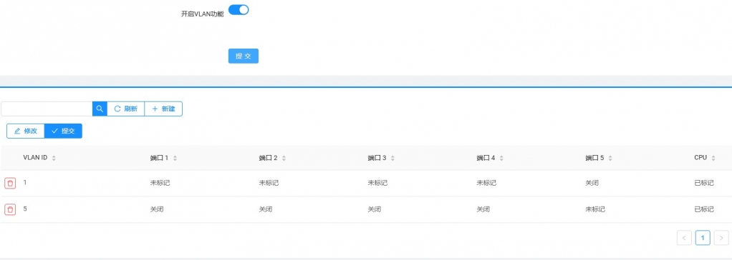Click the 未标记 cell of 端口 5 in VLAN 5
The image size is (732, 260).
(x=595, y=209)
